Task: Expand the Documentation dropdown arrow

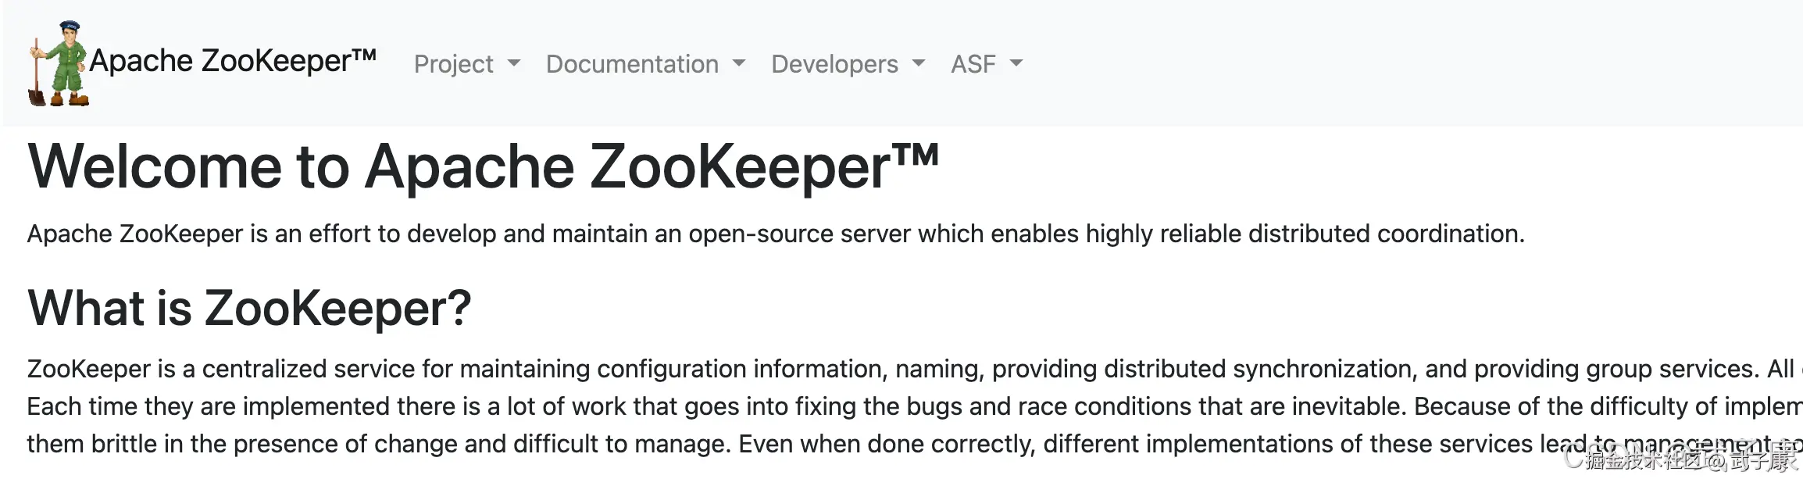Action: click(x=739, y=63)
